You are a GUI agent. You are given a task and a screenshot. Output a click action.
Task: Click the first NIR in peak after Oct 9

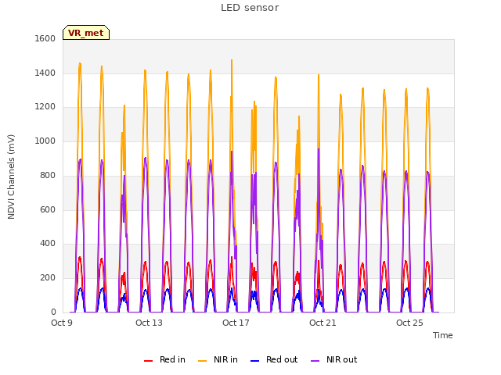80,64
